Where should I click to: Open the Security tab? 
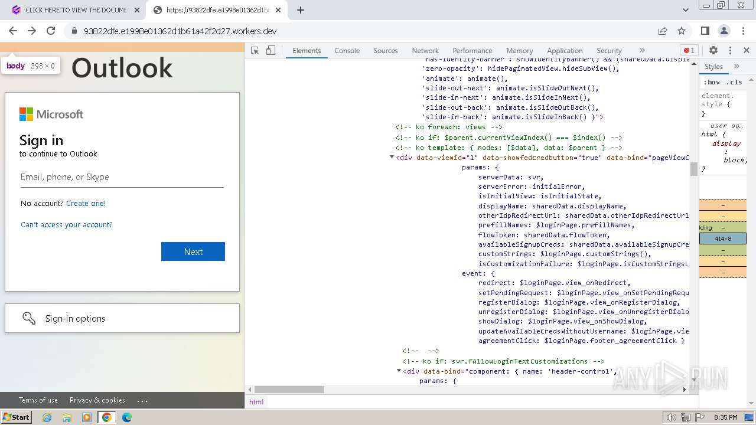pyautogui.click(x=609, y=51)
